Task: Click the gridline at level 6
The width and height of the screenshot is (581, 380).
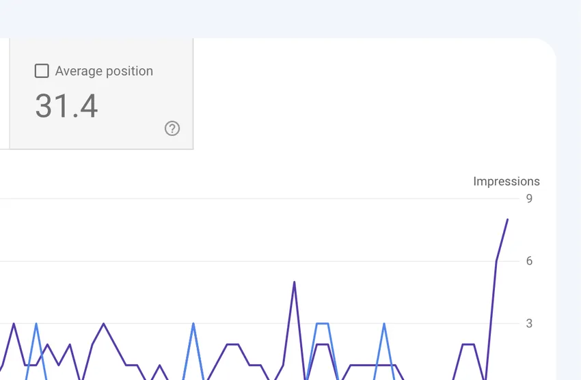Action: [x=259, y=261]
